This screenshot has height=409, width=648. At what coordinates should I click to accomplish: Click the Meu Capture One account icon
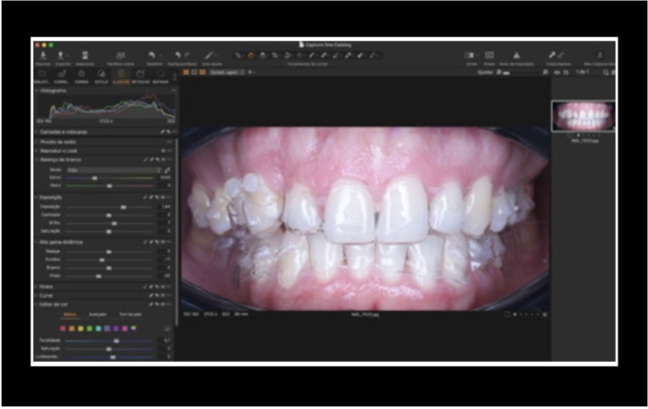point(600,55)
